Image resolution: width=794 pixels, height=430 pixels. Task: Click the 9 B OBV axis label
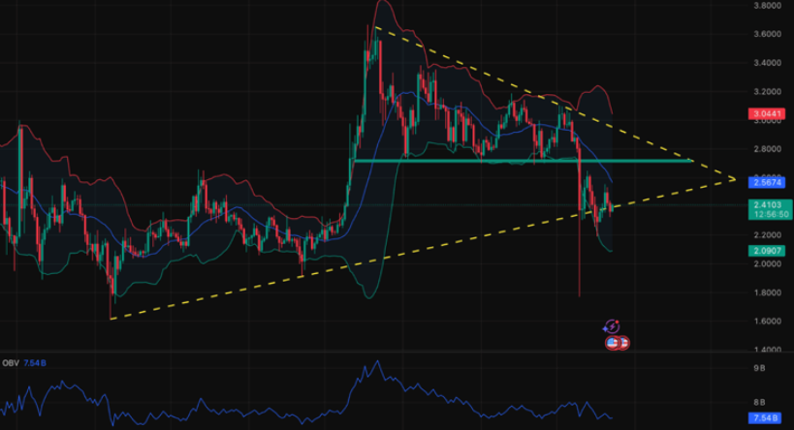click(759, 368)
